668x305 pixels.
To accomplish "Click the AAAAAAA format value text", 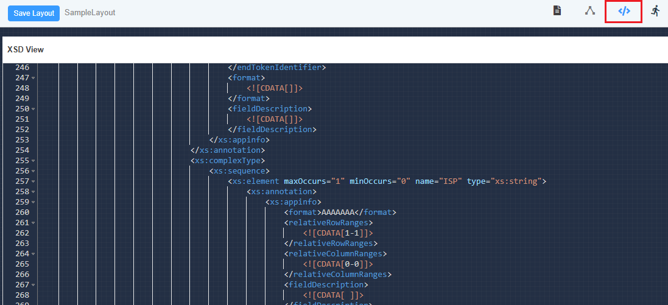I will pyautogui.click(x=337, y=212).
